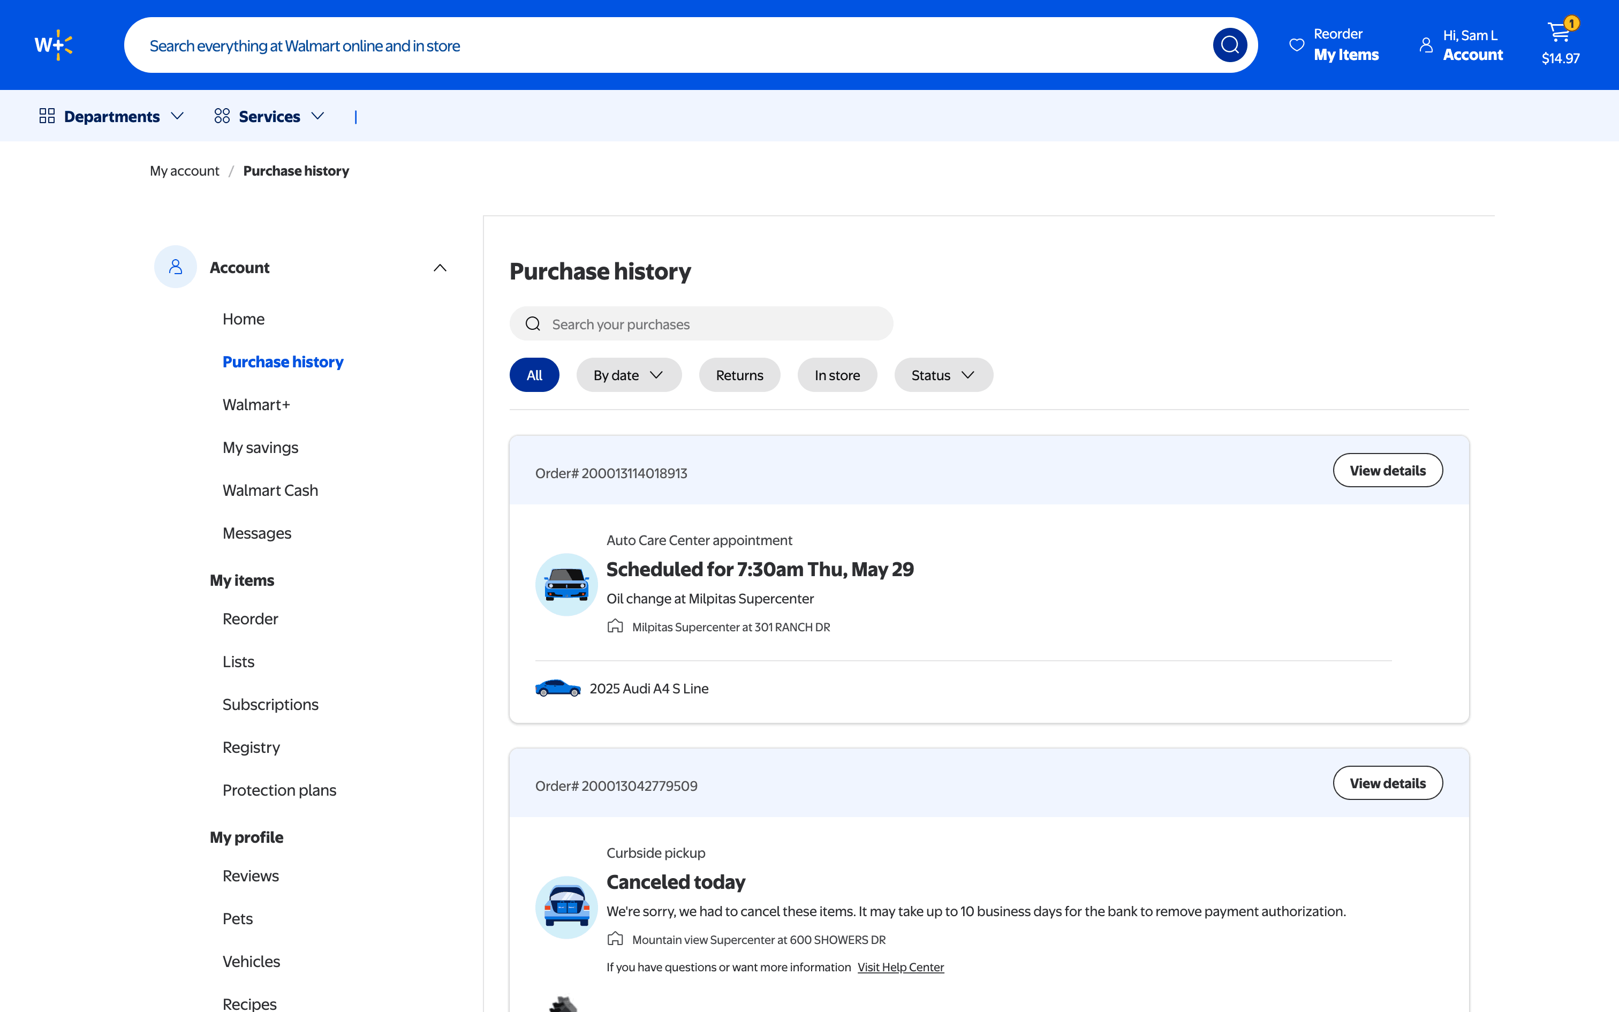Select the All filter pill

coord(534,375)
